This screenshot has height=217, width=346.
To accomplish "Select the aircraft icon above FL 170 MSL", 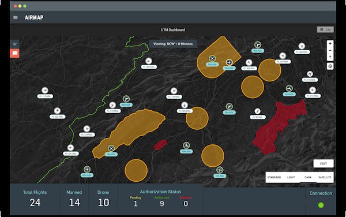I will pyautogui.click(x=112, y=105).
